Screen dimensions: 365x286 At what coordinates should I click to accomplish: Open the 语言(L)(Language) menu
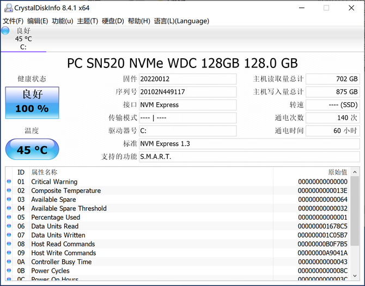point(181,21)
